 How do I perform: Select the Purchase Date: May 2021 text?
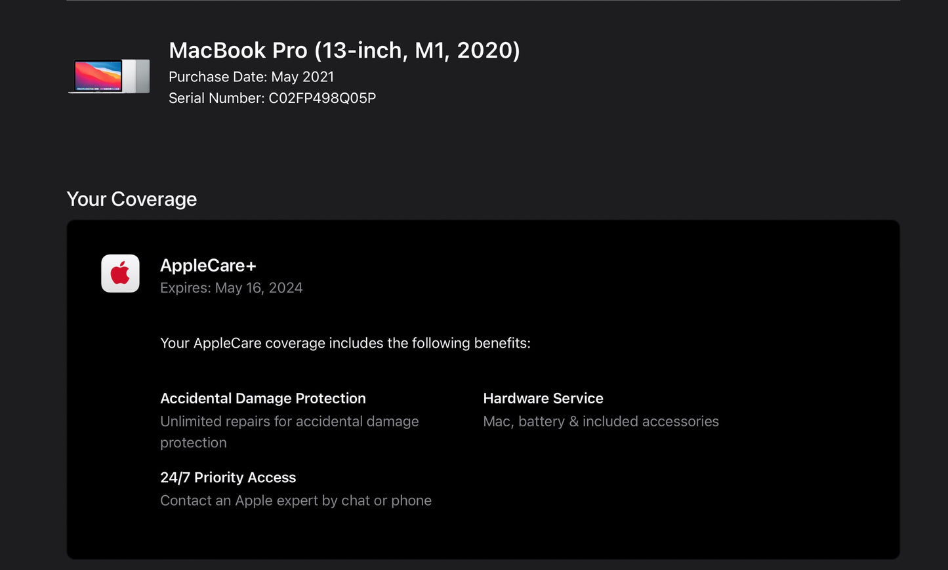251,77
